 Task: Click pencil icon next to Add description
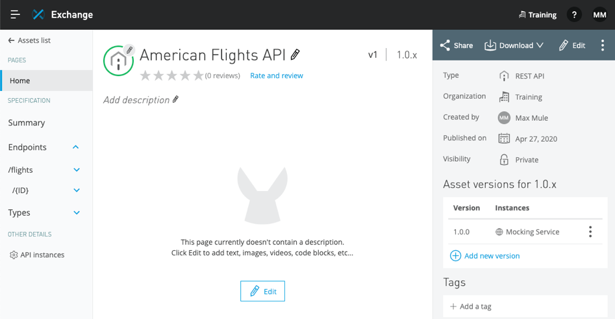(x=176, y=99)
